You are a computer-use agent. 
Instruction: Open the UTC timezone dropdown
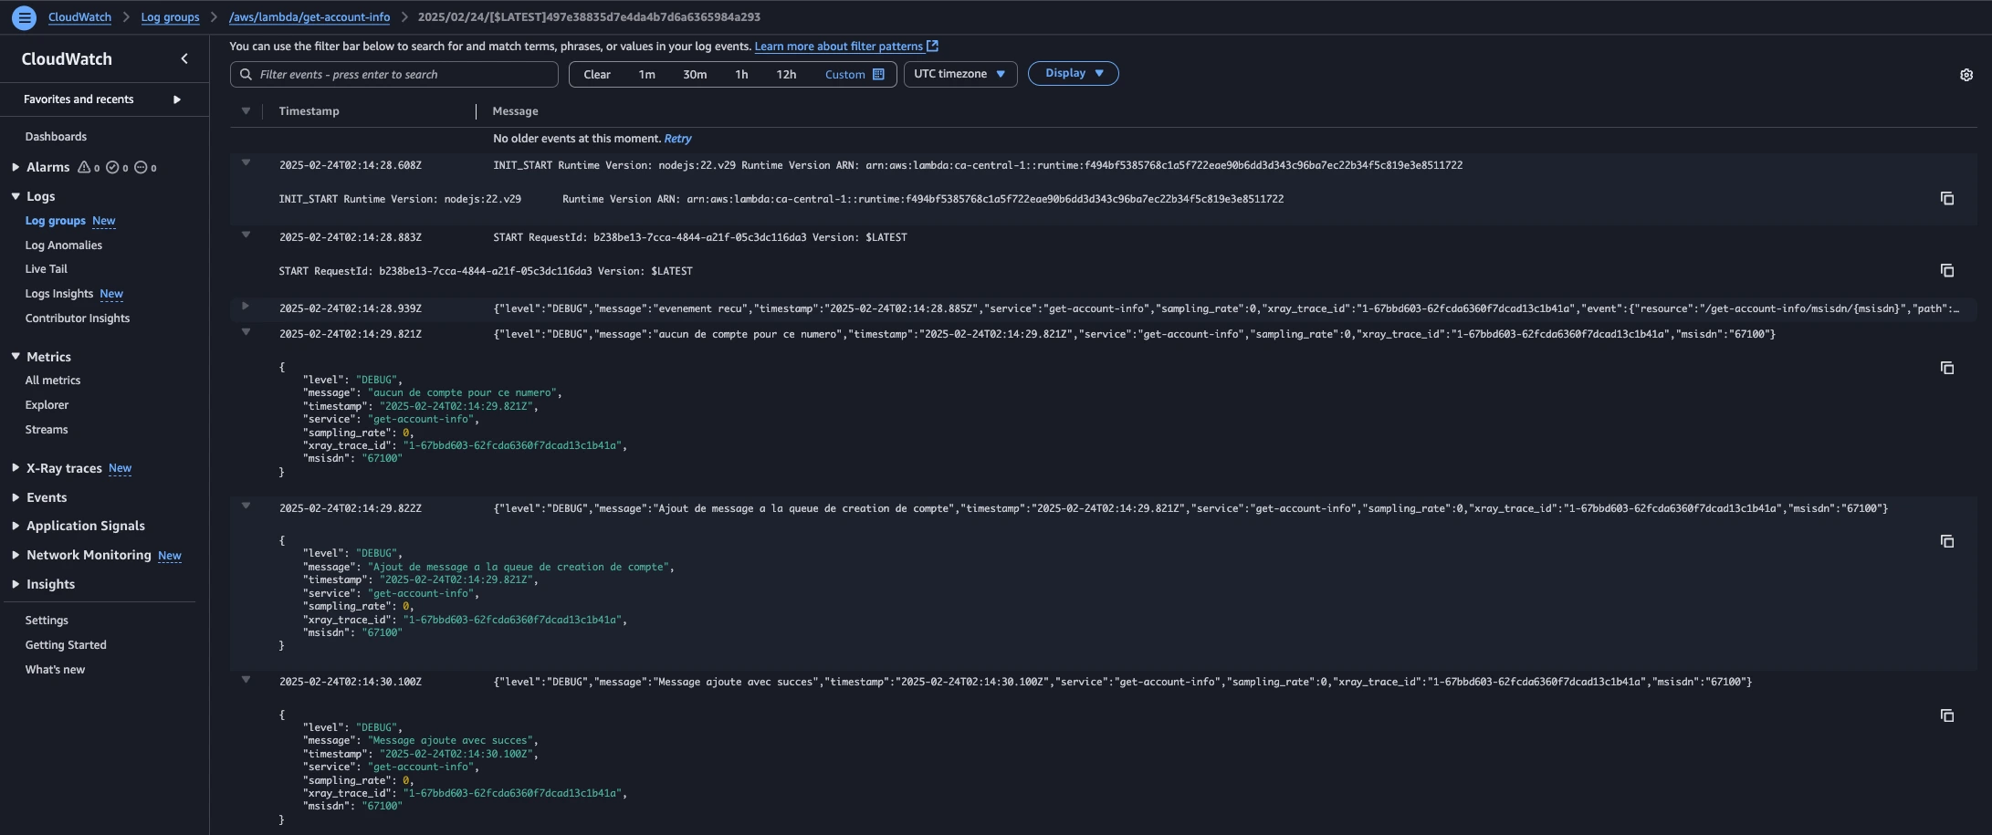pos(959,74)
